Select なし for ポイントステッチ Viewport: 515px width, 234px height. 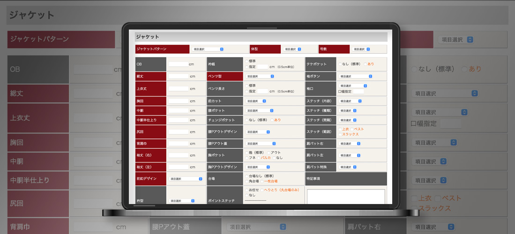point(246,195)
